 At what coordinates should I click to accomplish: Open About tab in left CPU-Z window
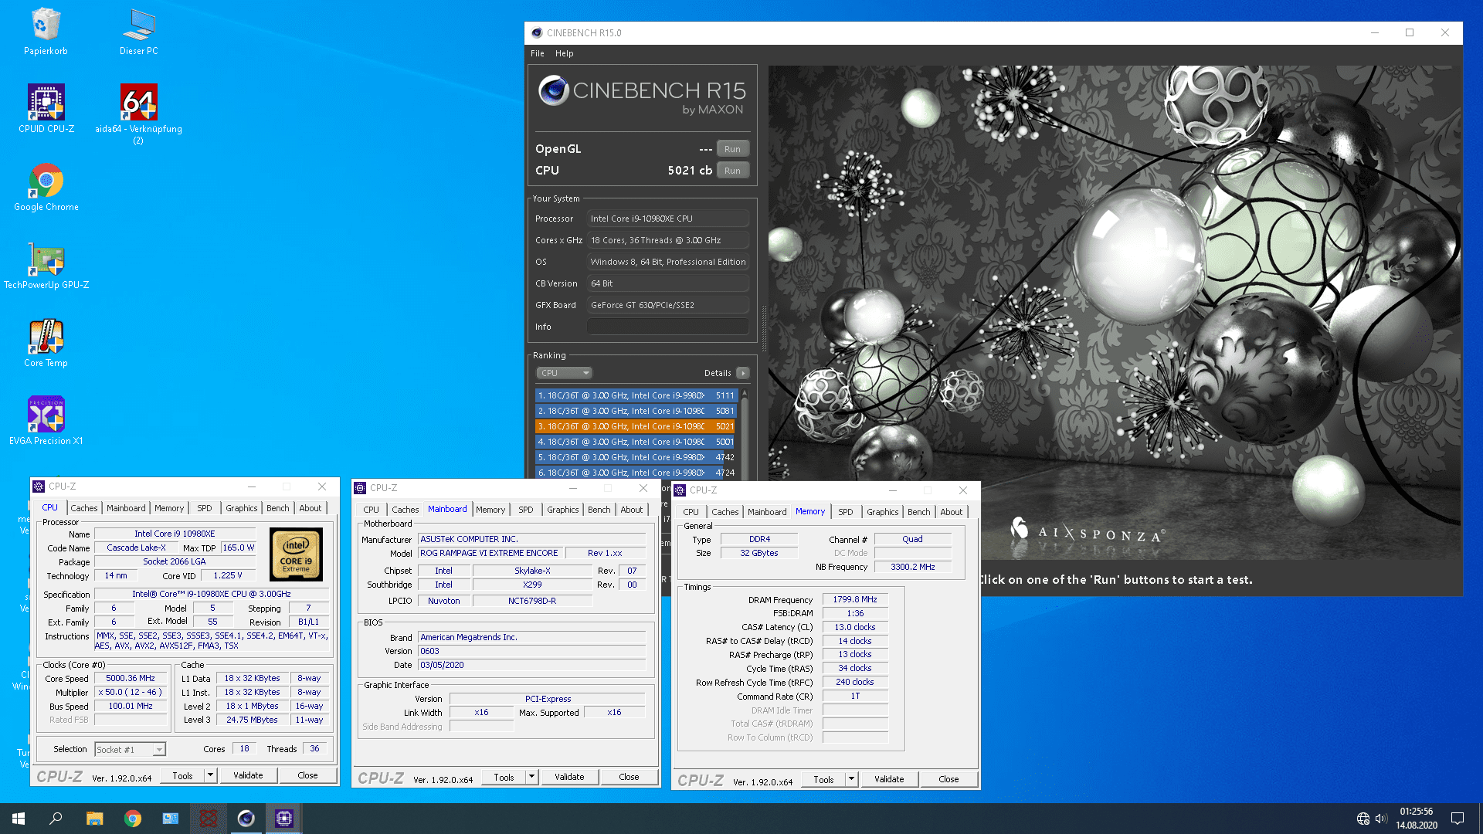tap(311, 508)
